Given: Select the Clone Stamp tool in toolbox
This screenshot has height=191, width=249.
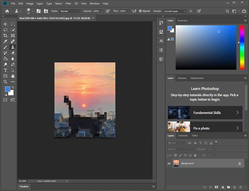Looking at the screenshot, I should coord(13,47).
